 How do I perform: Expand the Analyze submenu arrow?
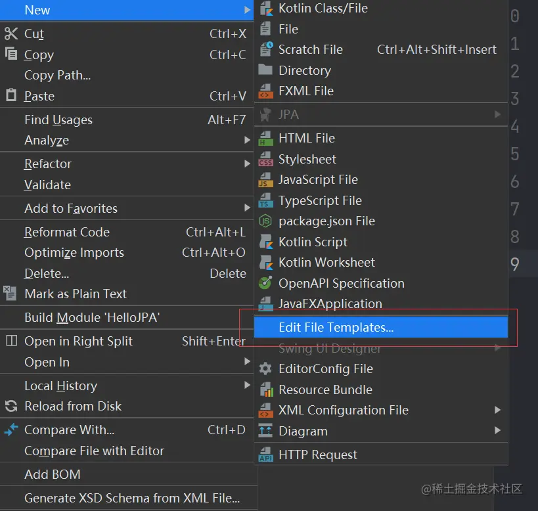(247, 141)
